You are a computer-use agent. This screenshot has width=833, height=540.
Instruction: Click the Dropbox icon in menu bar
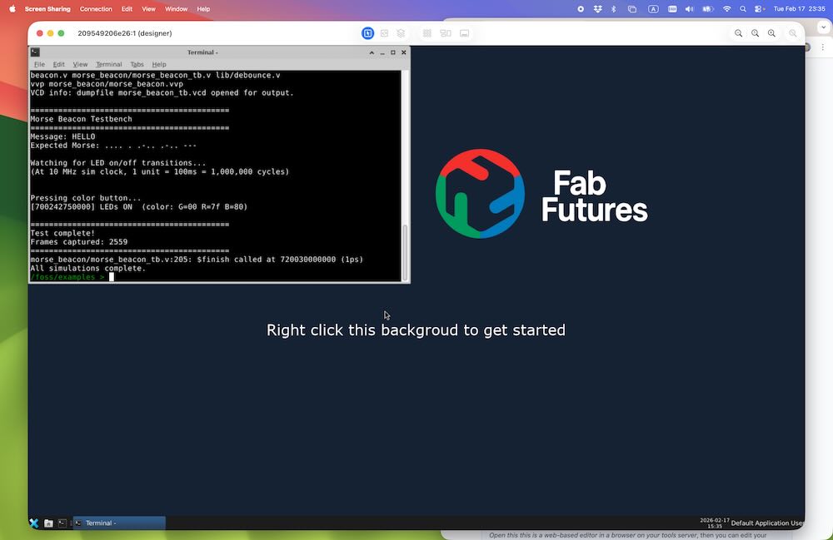[x=597, y=9]
